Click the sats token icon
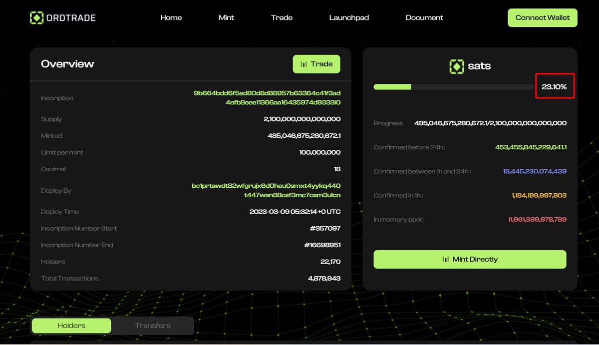 pos(456,66)
